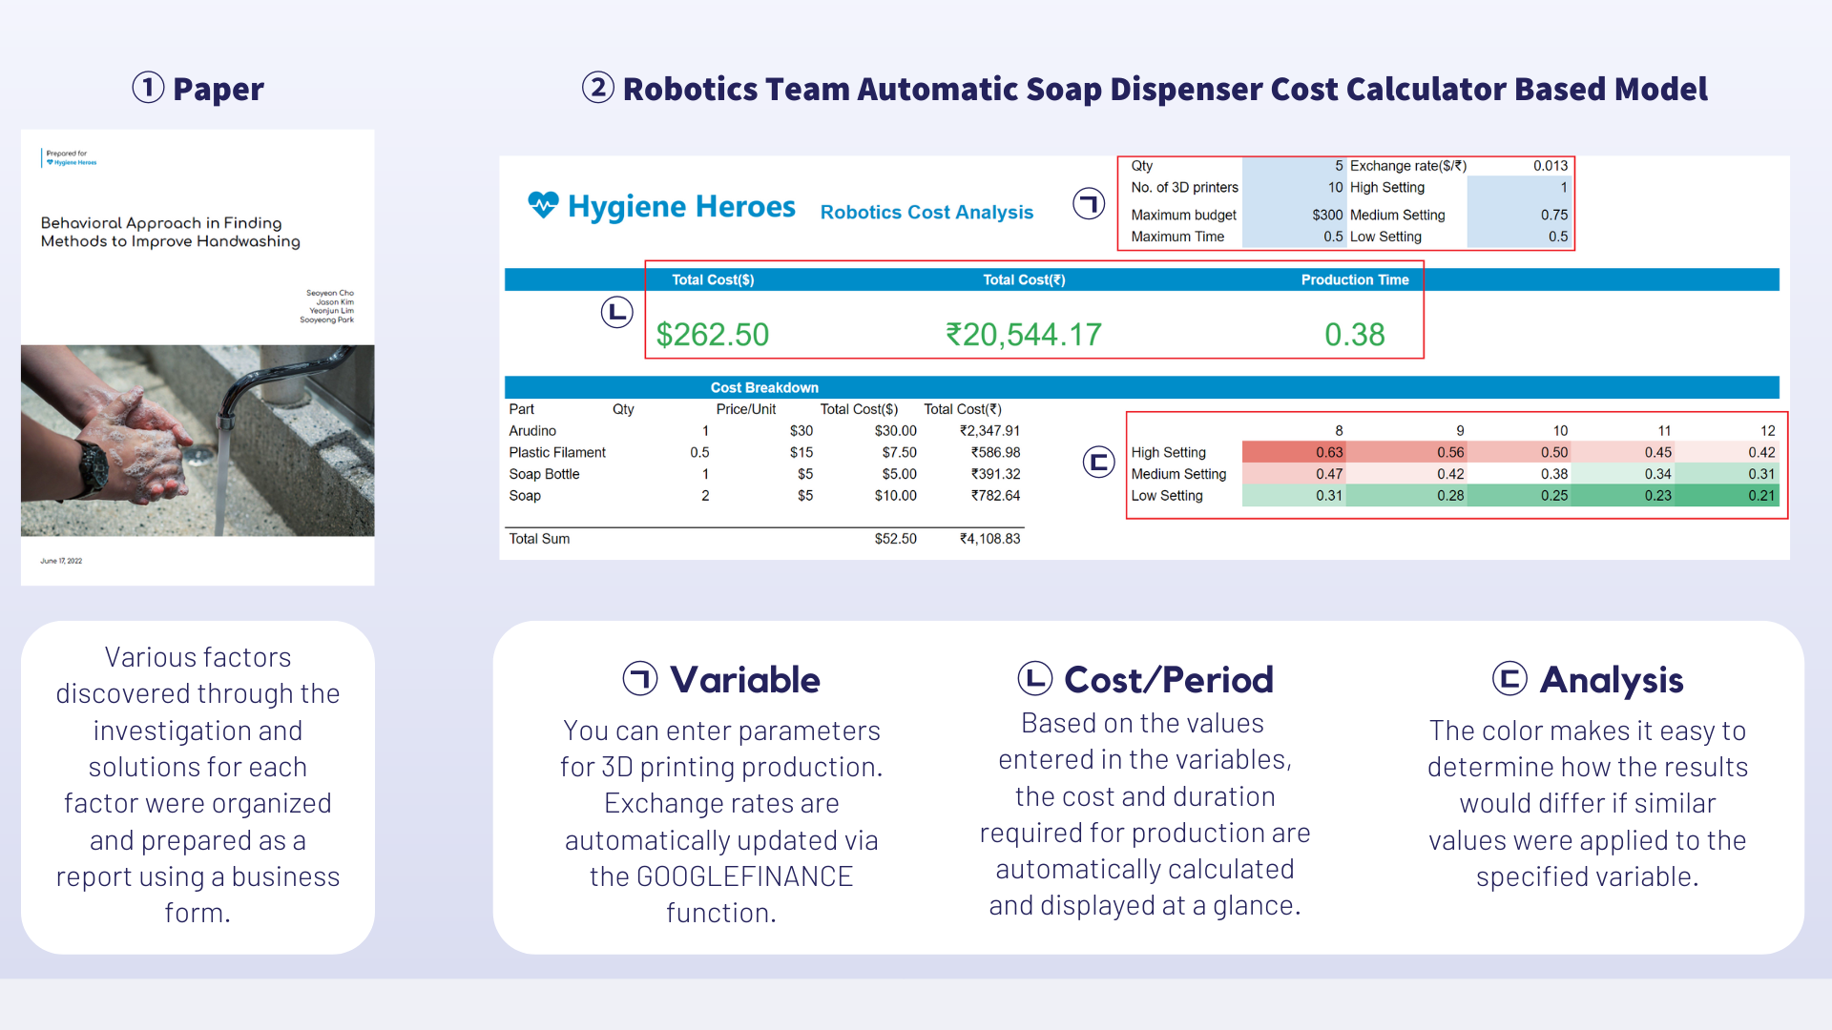Click the heat map cell 0.34
The width and height of the screenshot is (1832, 1030).
pyautogui.click(x=1622, y=474)
